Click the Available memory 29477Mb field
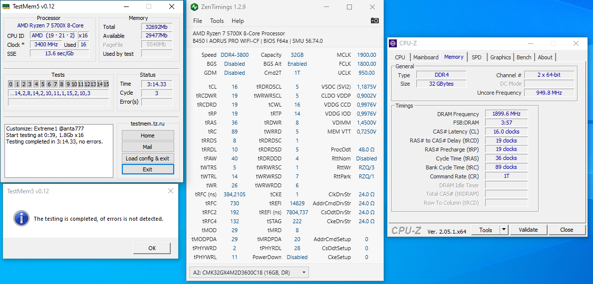This screenshot has width=593, height=284. click(x=157, y=36)
